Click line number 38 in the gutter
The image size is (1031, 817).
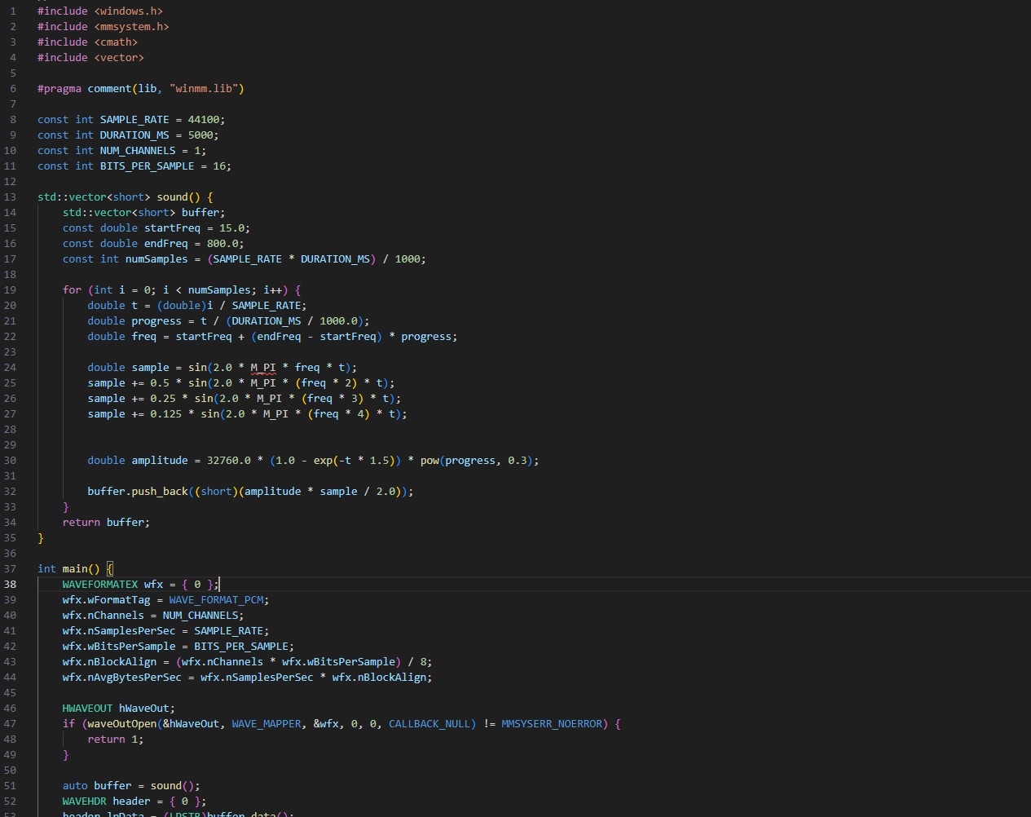click(x=10, y=585)
